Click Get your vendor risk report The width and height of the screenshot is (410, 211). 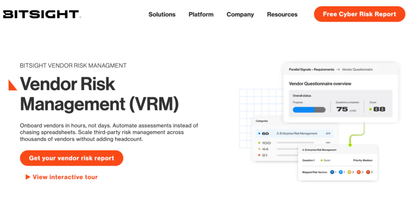click(x=71, y=158)
